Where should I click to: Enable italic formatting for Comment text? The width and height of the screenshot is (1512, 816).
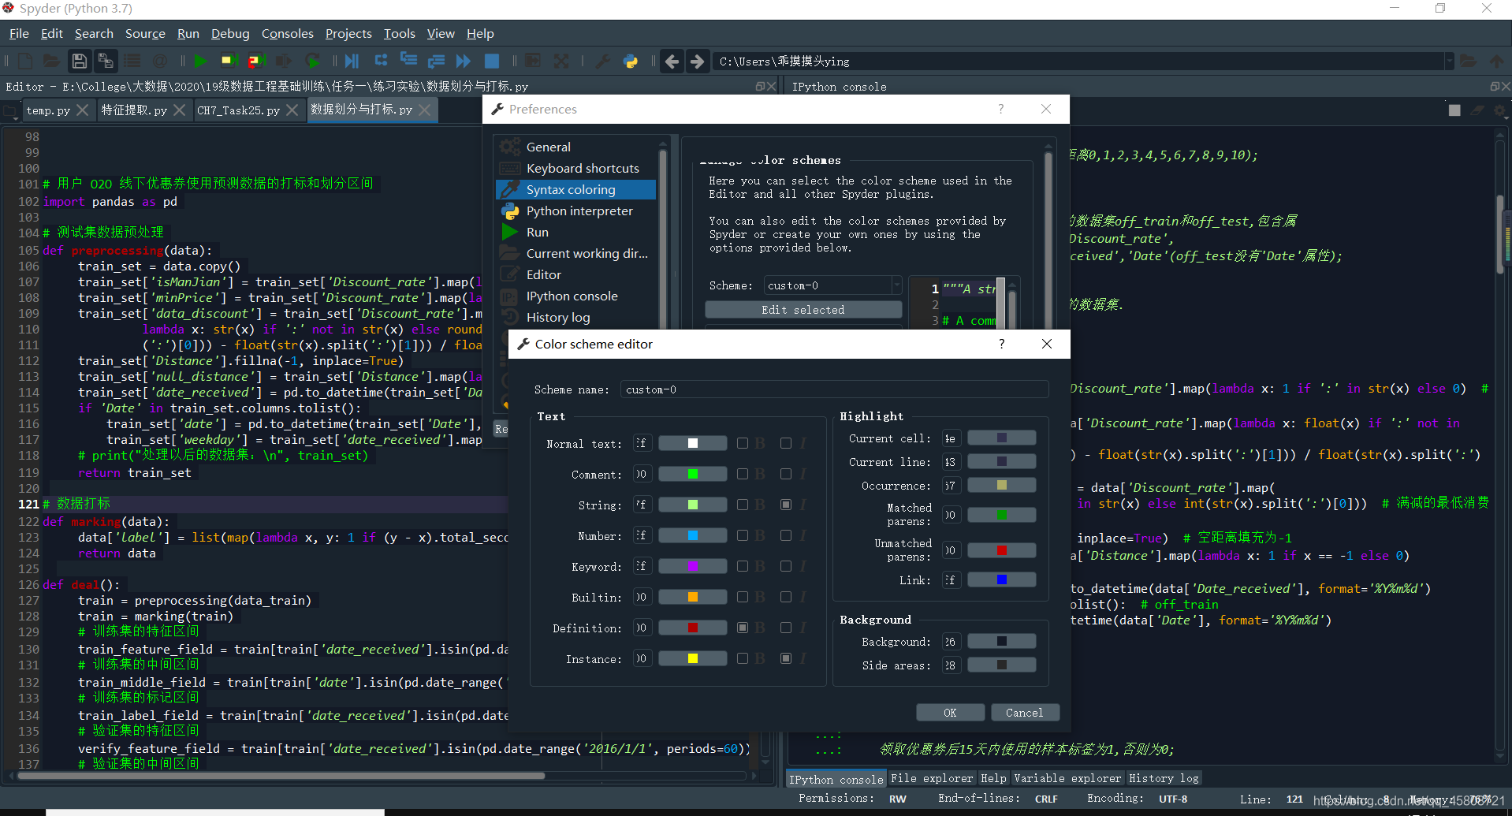pos(785,473)
